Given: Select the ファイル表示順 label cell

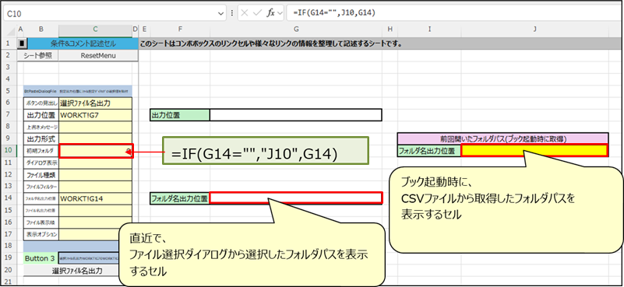Looking at the screenshot, I should (41, 222).
